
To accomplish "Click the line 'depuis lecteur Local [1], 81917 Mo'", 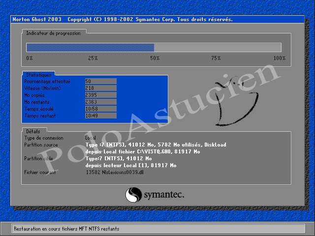I will (131, 165).
